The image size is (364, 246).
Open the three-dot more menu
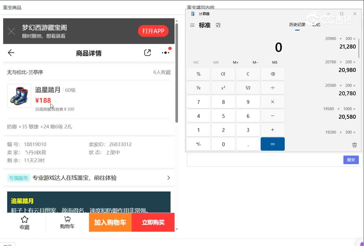(x=166, y=52)
